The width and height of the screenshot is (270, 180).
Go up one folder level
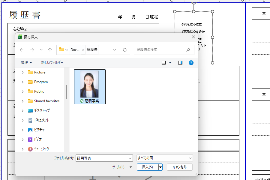(x=50, y=49)
